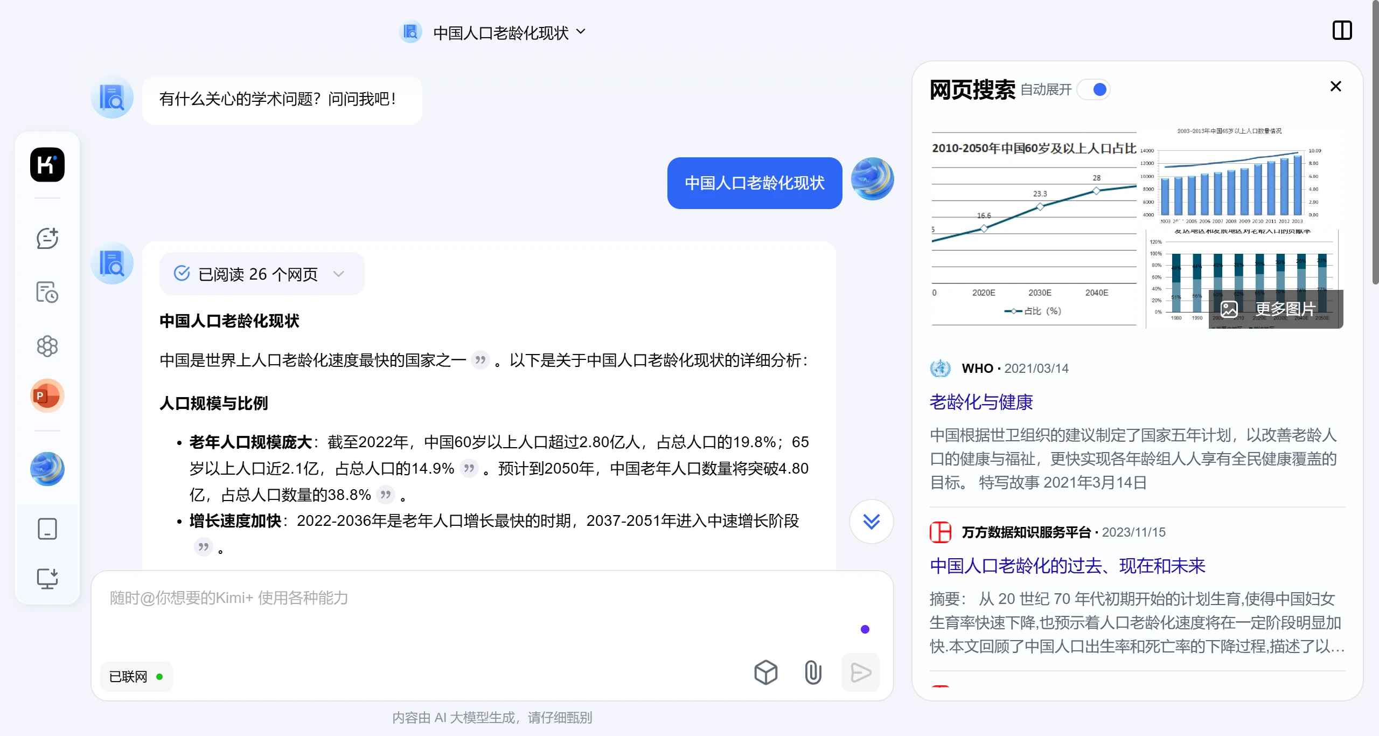The height and width of the screenshot is (736, 1379).
Task: Open the 中国人口老龄化现状 title dropdown
Action: [581, 32]
